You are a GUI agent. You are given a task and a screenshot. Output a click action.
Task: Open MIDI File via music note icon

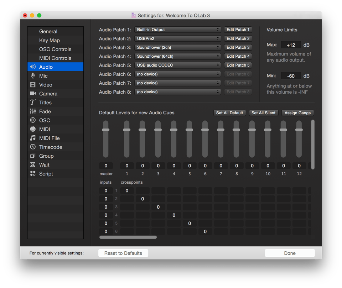tap(33, 138)
